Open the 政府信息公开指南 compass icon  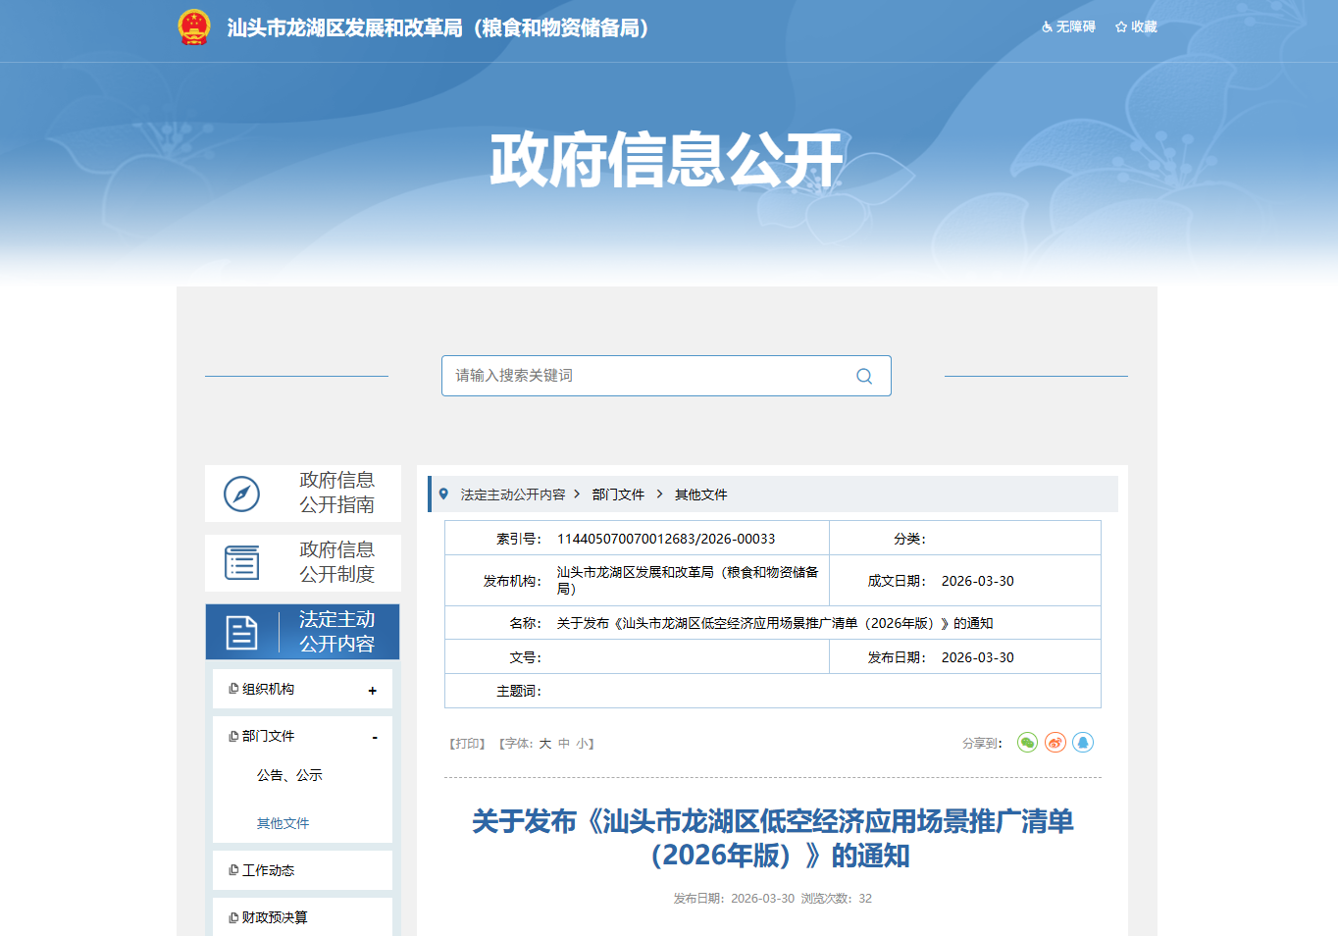241,494
